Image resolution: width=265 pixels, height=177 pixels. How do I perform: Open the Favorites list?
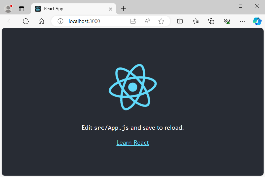[x=196, y=21]
